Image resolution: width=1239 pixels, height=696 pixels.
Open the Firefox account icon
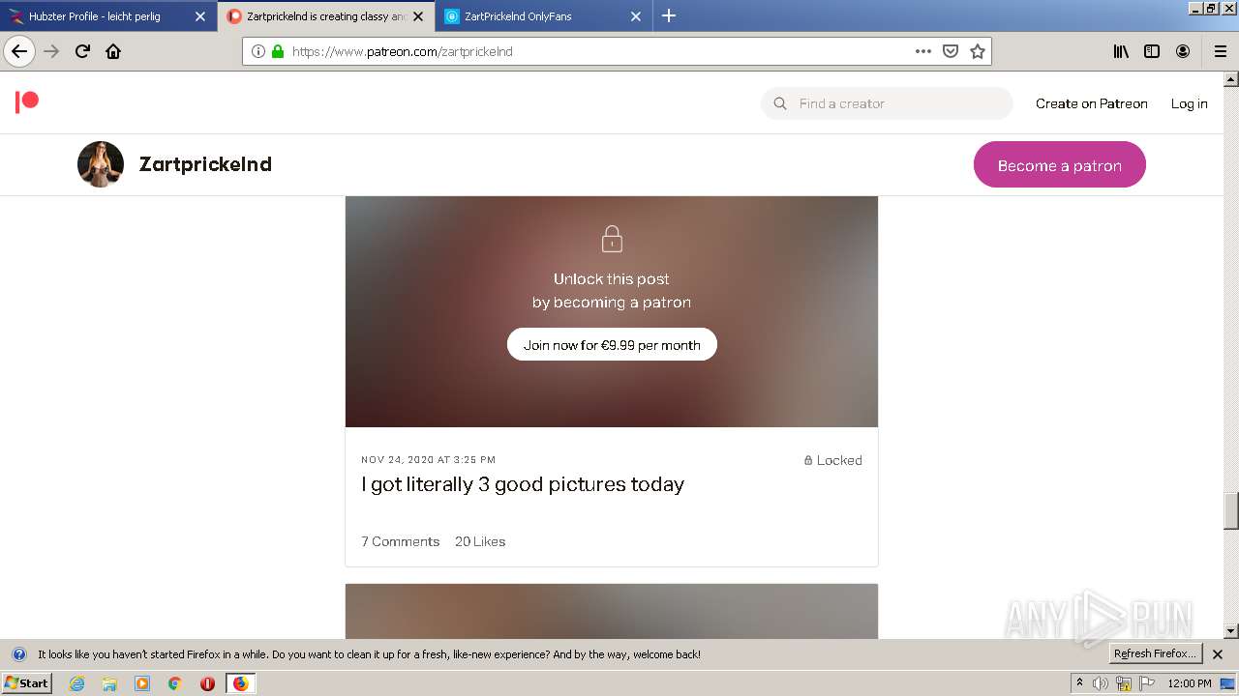1183,51
